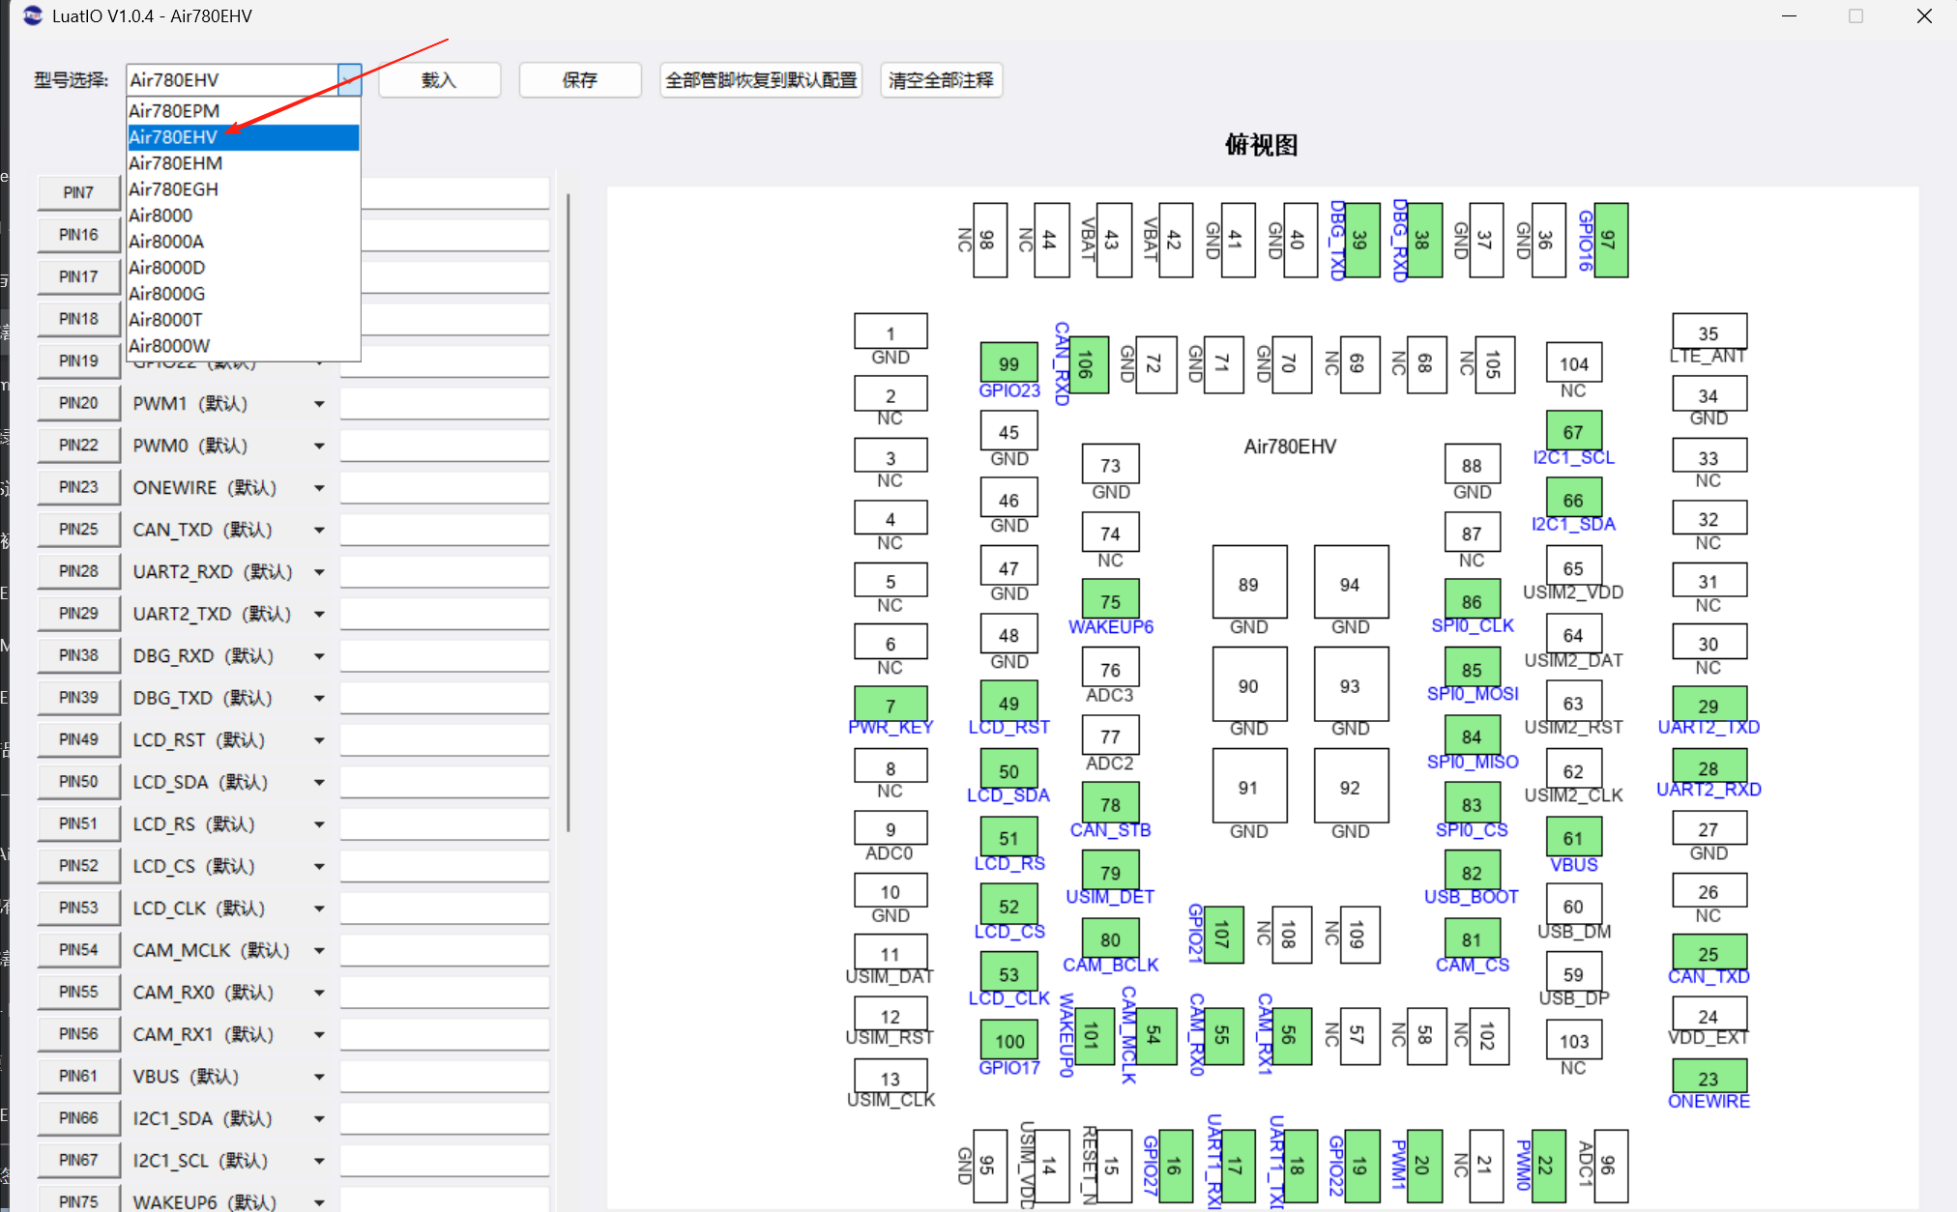Click the 保存 save button
This screenshot has width=1957, height=1212.
579,80
